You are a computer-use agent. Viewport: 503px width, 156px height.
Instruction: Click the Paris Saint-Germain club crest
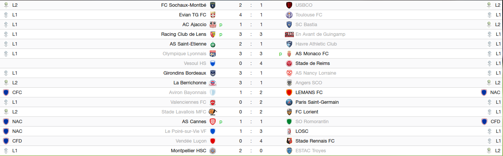point(289,102)
